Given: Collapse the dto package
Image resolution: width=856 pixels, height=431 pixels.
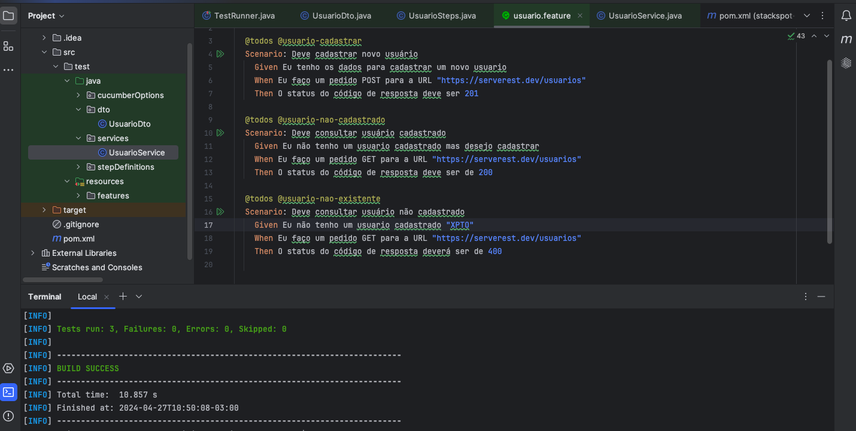Looking at the screenshot, I should coord(78,109).
